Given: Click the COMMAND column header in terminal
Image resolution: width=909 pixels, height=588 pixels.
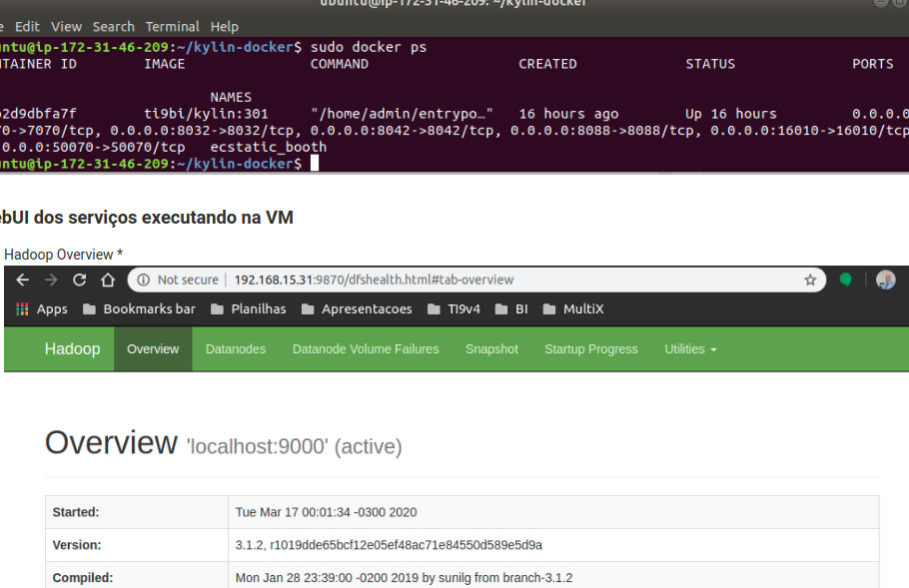Looking at the screenshot, I should [340, 64].
